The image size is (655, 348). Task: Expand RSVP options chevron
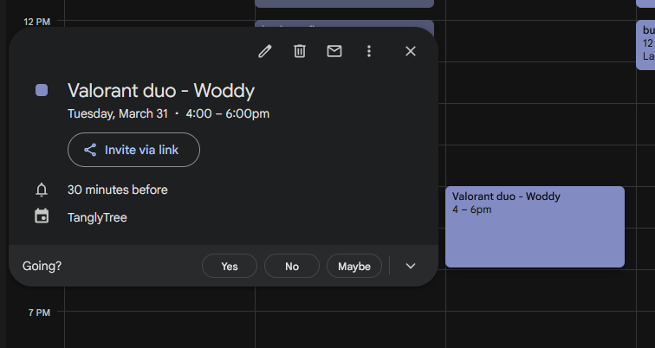[411, 267]
